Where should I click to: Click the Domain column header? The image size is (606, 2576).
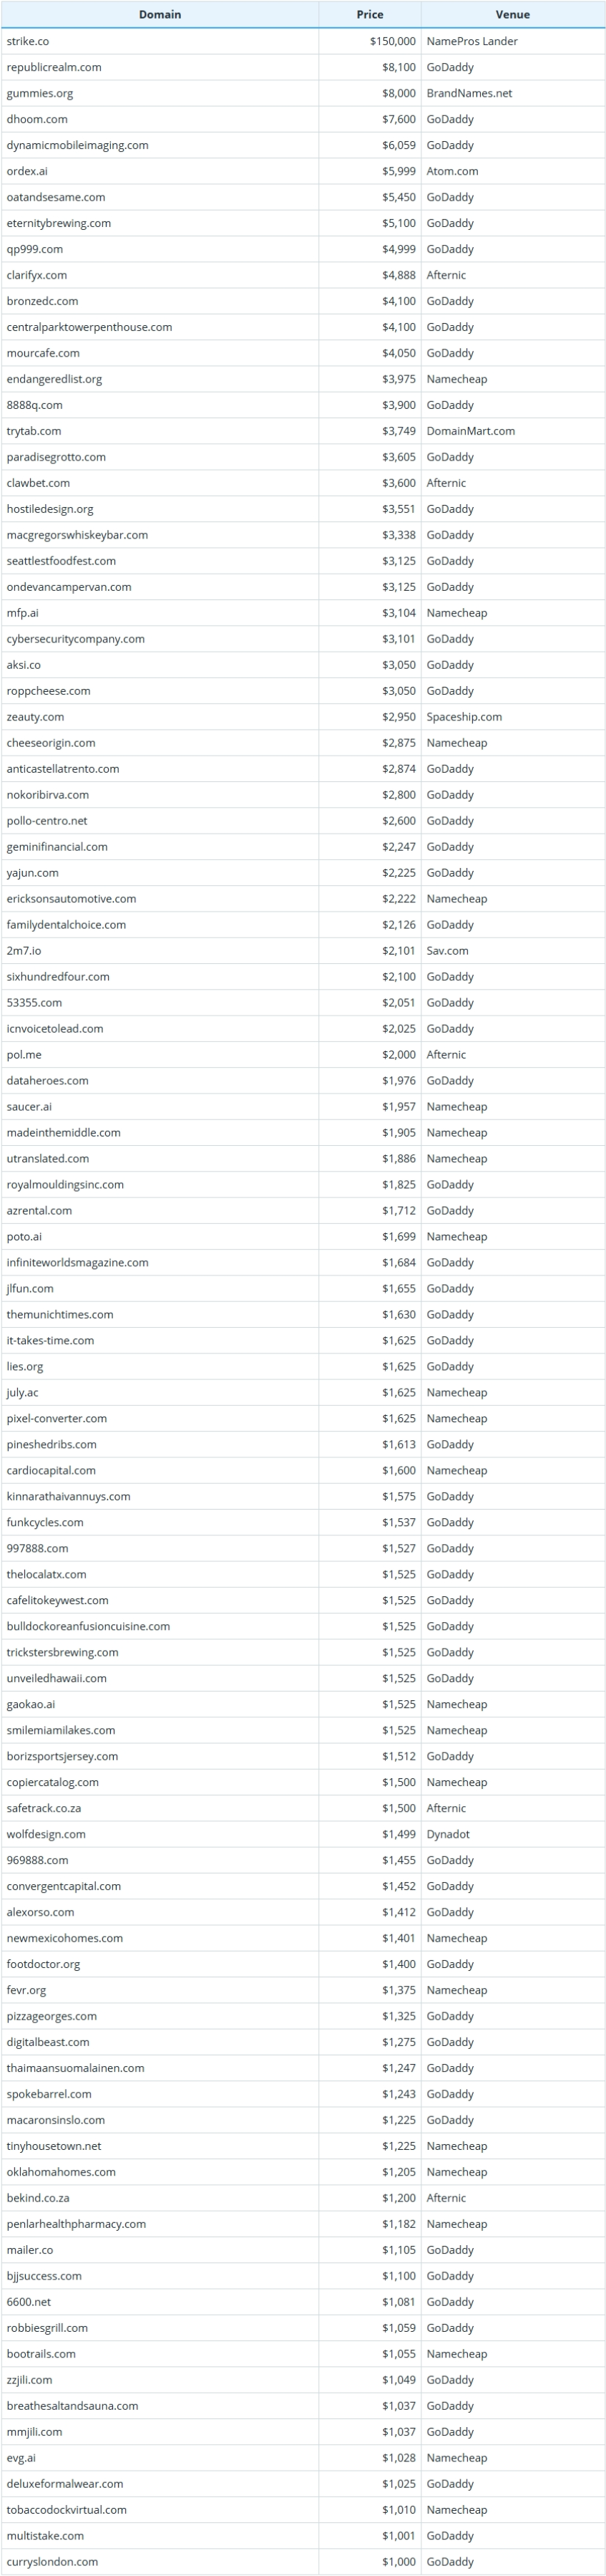[x=160, y=15]
